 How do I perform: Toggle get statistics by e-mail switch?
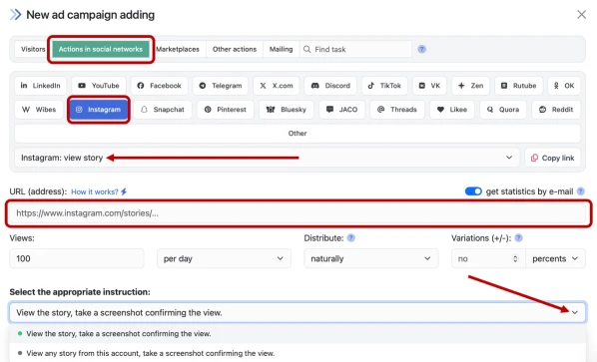[x=473, y=191]
